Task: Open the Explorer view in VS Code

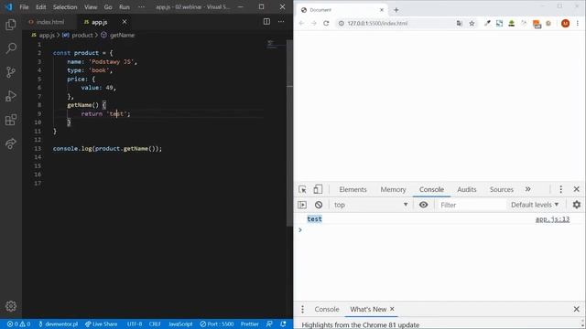Action: pos(11,25)
